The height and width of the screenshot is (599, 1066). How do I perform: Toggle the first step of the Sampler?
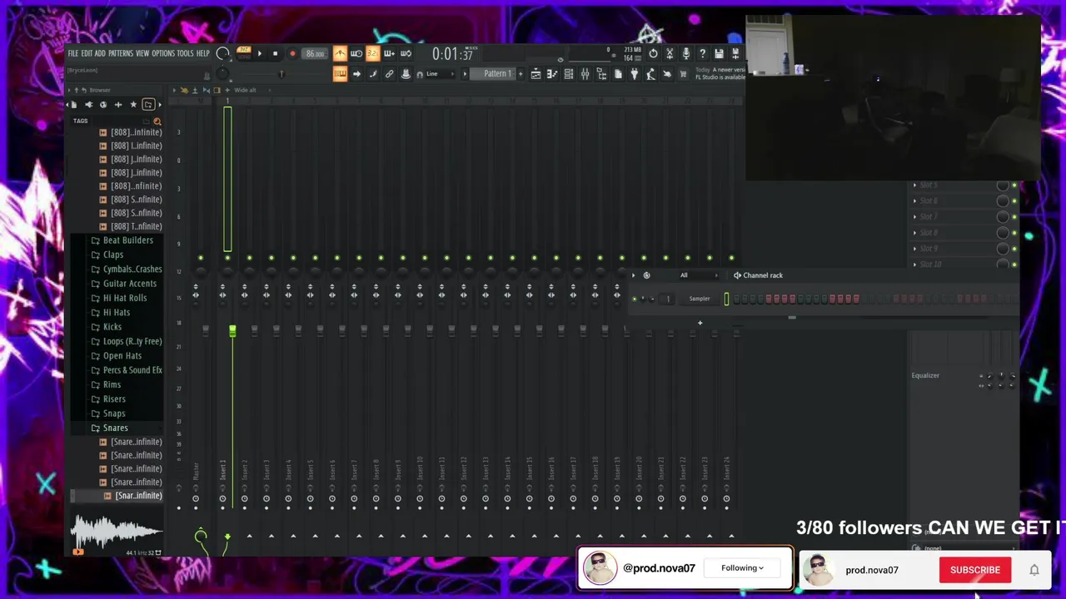pos(736,299)
